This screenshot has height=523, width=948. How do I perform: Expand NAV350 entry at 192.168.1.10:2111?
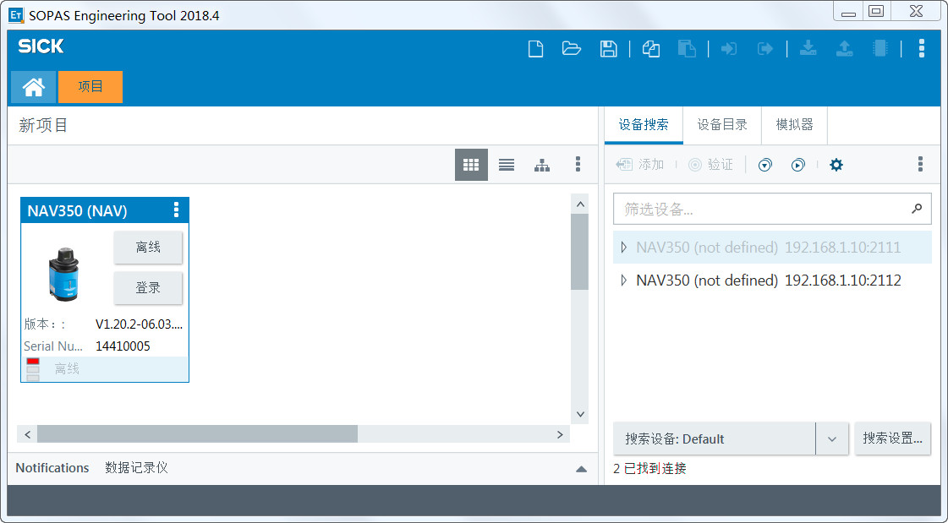click(623, 247)
